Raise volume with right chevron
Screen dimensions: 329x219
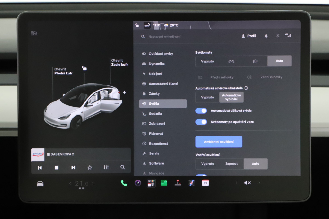click(259, 183)
